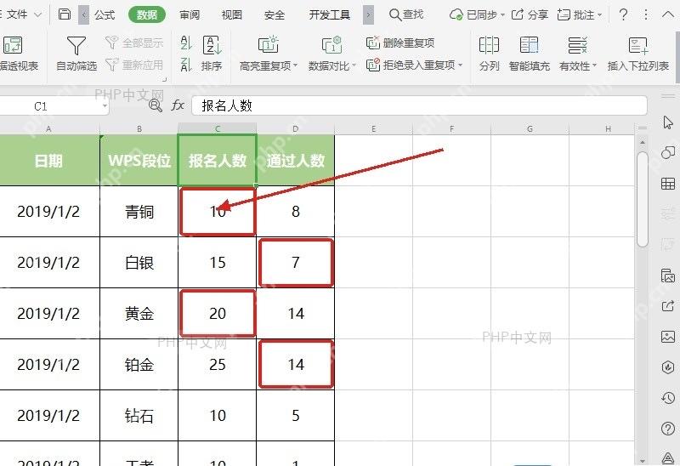Click the help question mark icon

[x=623, y=14]
